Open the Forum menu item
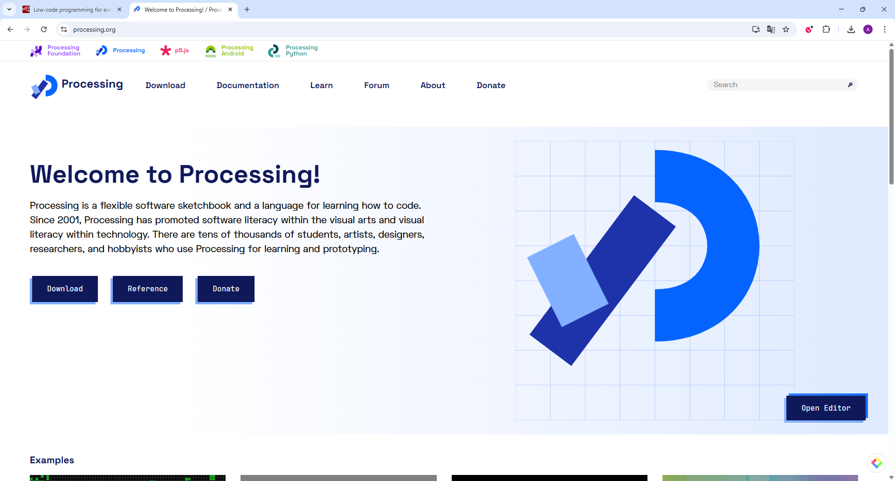The width and height of the screenshot is (895, 481). pos(377,85)
